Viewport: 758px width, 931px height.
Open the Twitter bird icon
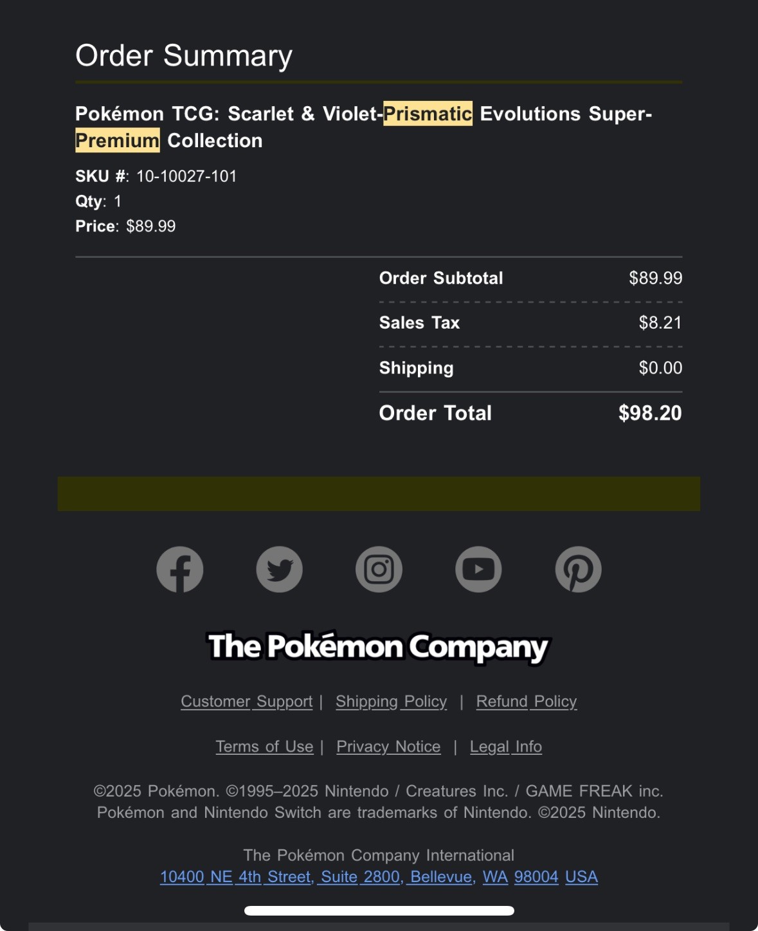coord(280,570)
